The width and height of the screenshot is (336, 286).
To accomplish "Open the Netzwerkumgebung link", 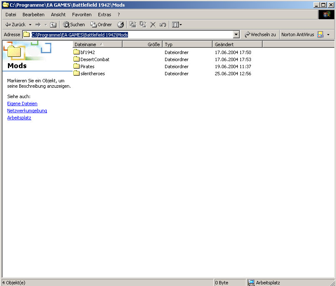I will point(27,111).
